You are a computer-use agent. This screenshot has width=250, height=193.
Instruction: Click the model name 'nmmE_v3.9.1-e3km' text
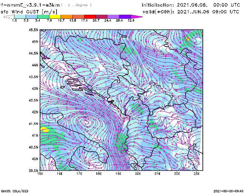click(33, 5)
